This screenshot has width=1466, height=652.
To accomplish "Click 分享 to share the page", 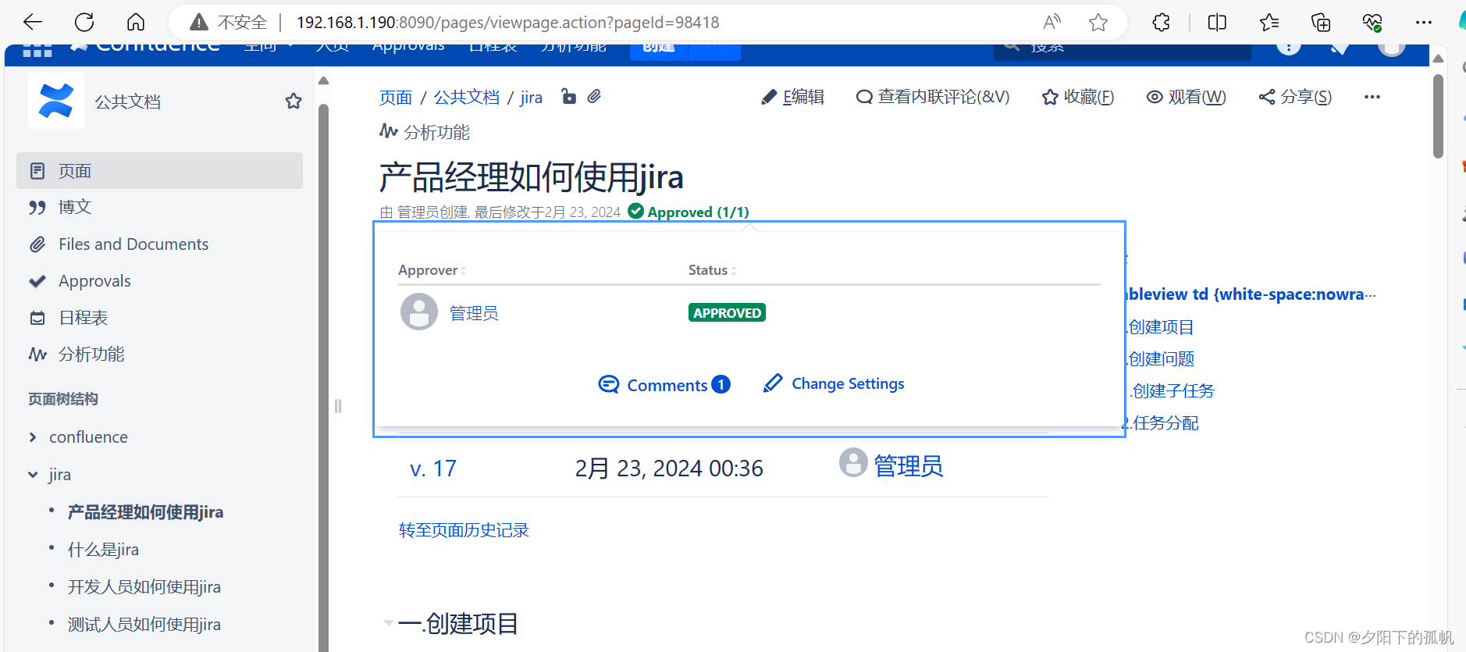I will pos(1295,97).
